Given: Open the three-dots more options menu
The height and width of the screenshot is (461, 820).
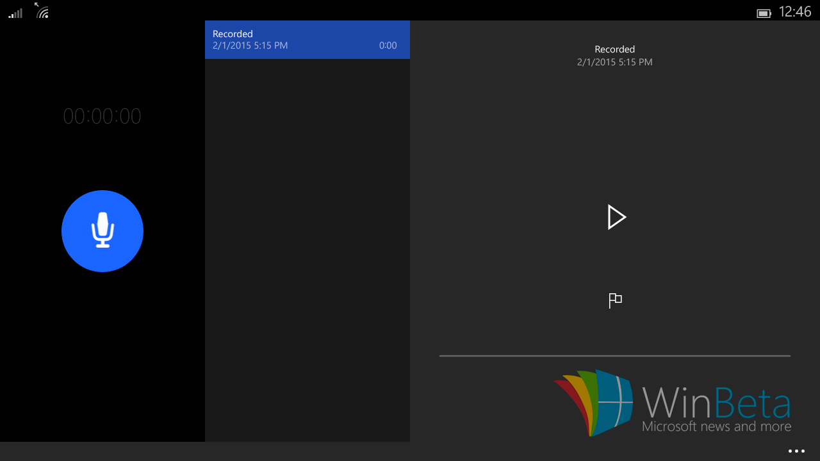Looking at the screenshot, I should tap(796, 451).
